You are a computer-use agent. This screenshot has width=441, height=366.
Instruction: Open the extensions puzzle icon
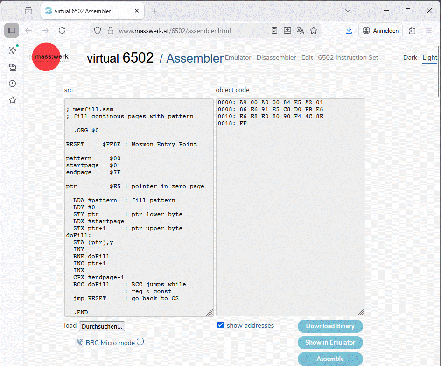pyautogui.click(x=412, y=30)
